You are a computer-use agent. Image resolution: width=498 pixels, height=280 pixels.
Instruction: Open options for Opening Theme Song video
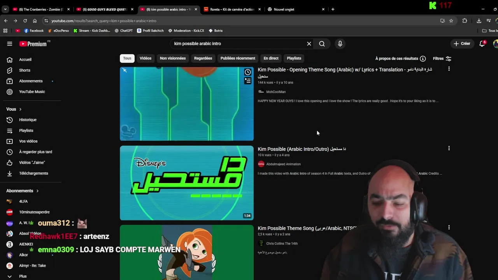click(449, 69)
